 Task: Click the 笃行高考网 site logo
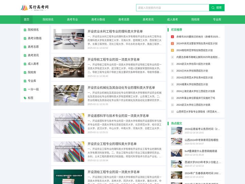tap(35, 7)
